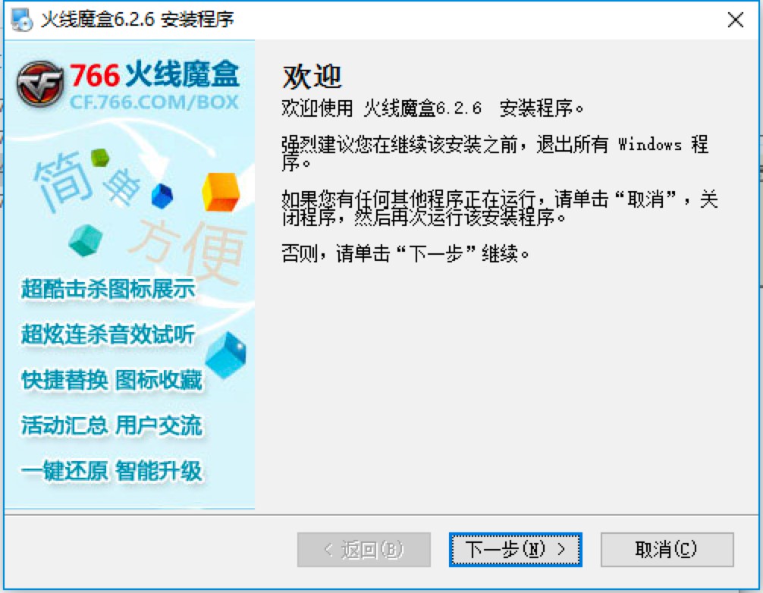Screen dimensions: 763x593
Task: Click the 766 火线魔盒 banner title
Action: click(154, 75)
